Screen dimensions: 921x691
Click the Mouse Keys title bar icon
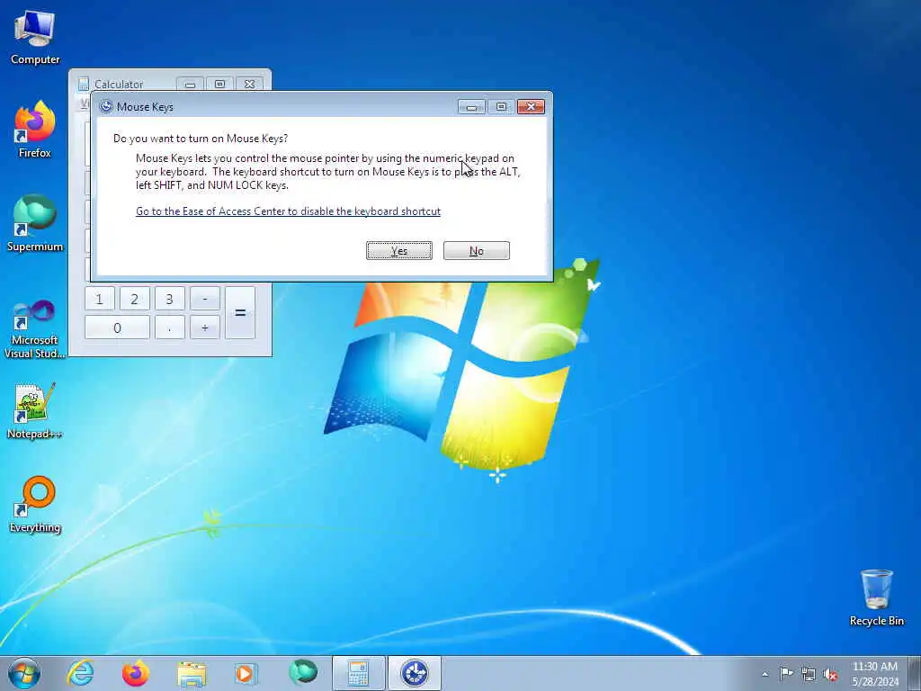click(x=106, y=107)
